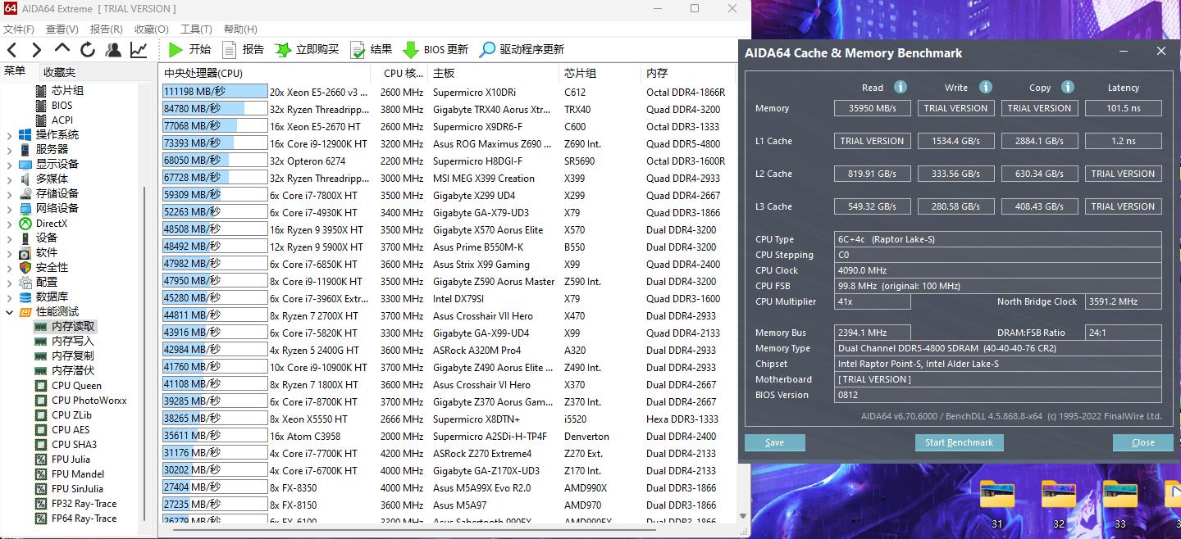Open the user/manage icon in toolbar
Image resolution: width=1181 pixels, height=539 pixels.
pyautogui.click(x=113, y=50)
